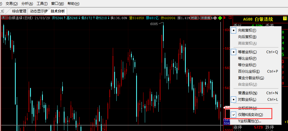Open the 帮助(H) menu
288x131 pixels.
click(73, 4)
